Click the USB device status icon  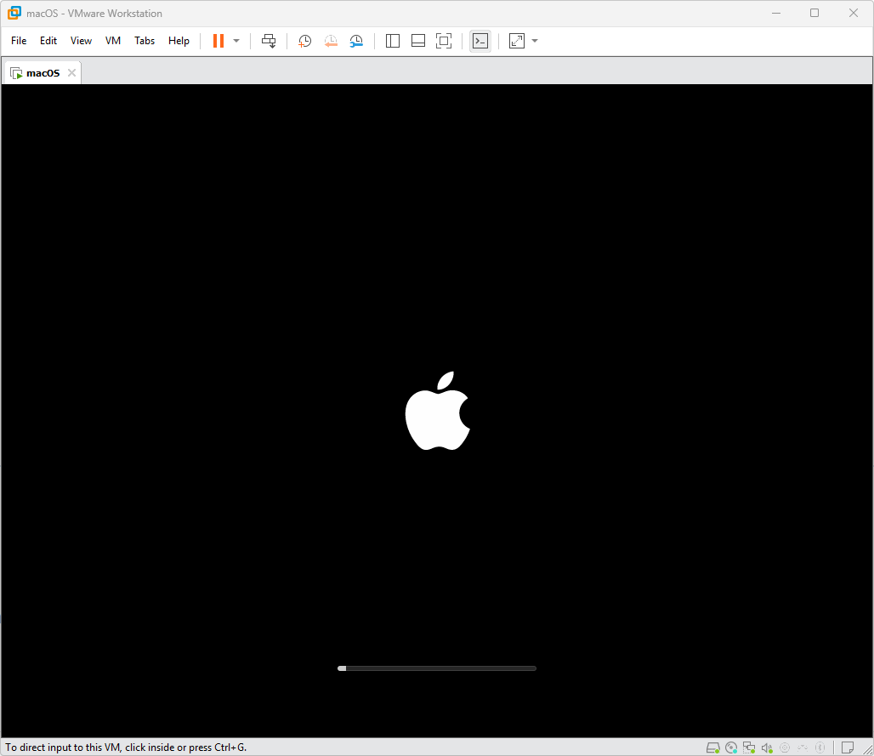pos(803,747)
